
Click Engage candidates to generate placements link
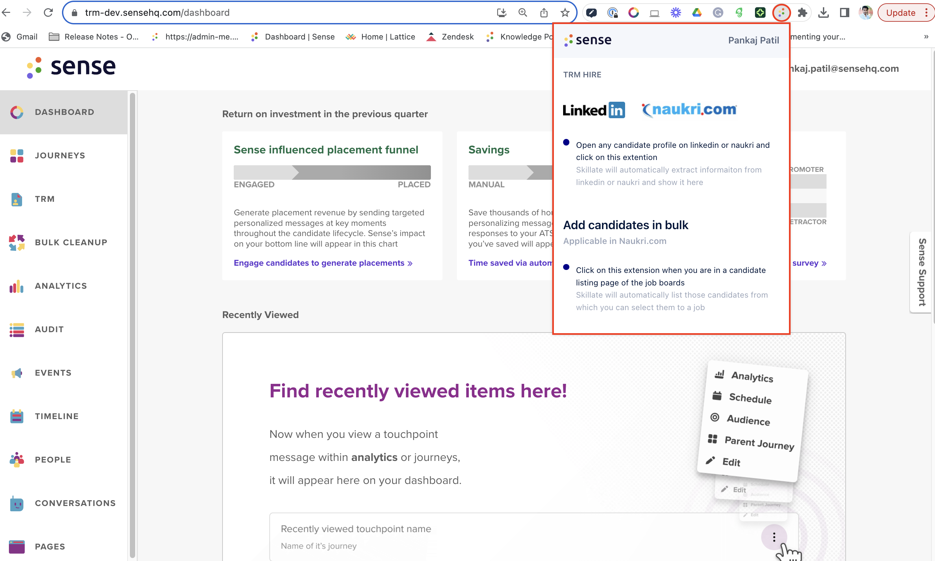point(323,263)
